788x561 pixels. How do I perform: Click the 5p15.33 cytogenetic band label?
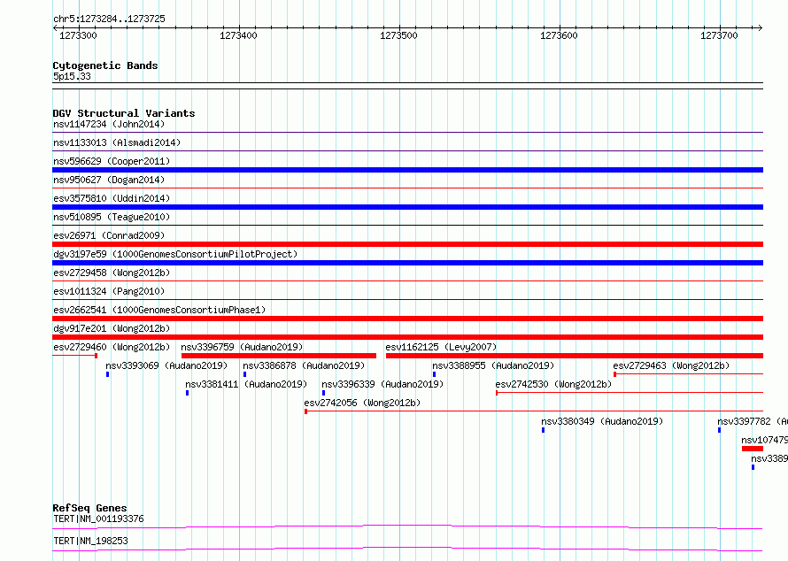point(72,76)
